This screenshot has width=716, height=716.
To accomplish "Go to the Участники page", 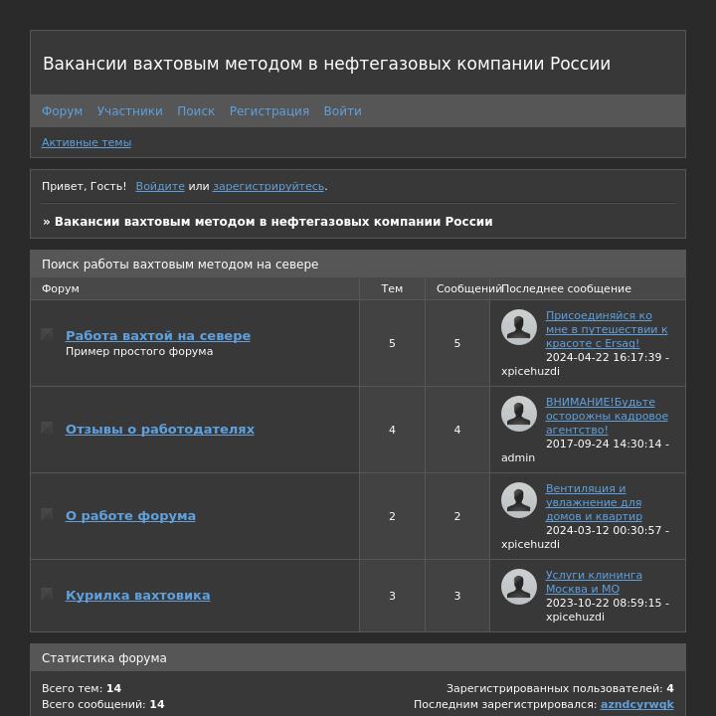I will click(129, 111).
